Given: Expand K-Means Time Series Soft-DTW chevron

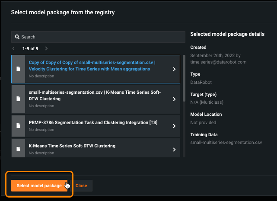Looking at the screenshot, I should [174, 149].
